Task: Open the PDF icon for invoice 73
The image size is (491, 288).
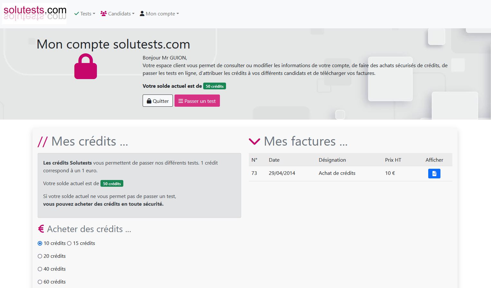Action: point(434,174)
